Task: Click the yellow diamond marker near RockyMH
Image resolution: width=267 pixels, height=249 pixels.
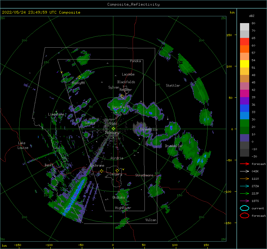Action: (79, 77)
